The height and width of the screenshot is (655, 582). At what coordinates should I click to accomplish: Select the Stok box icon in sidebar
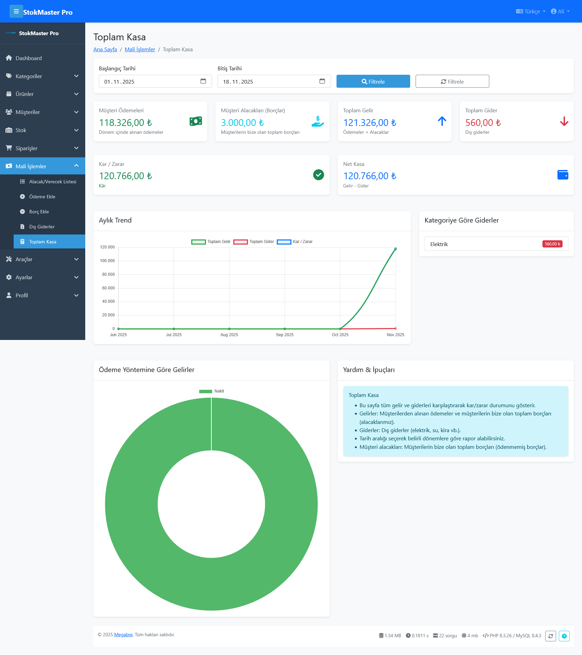click(x=9, y=130)
